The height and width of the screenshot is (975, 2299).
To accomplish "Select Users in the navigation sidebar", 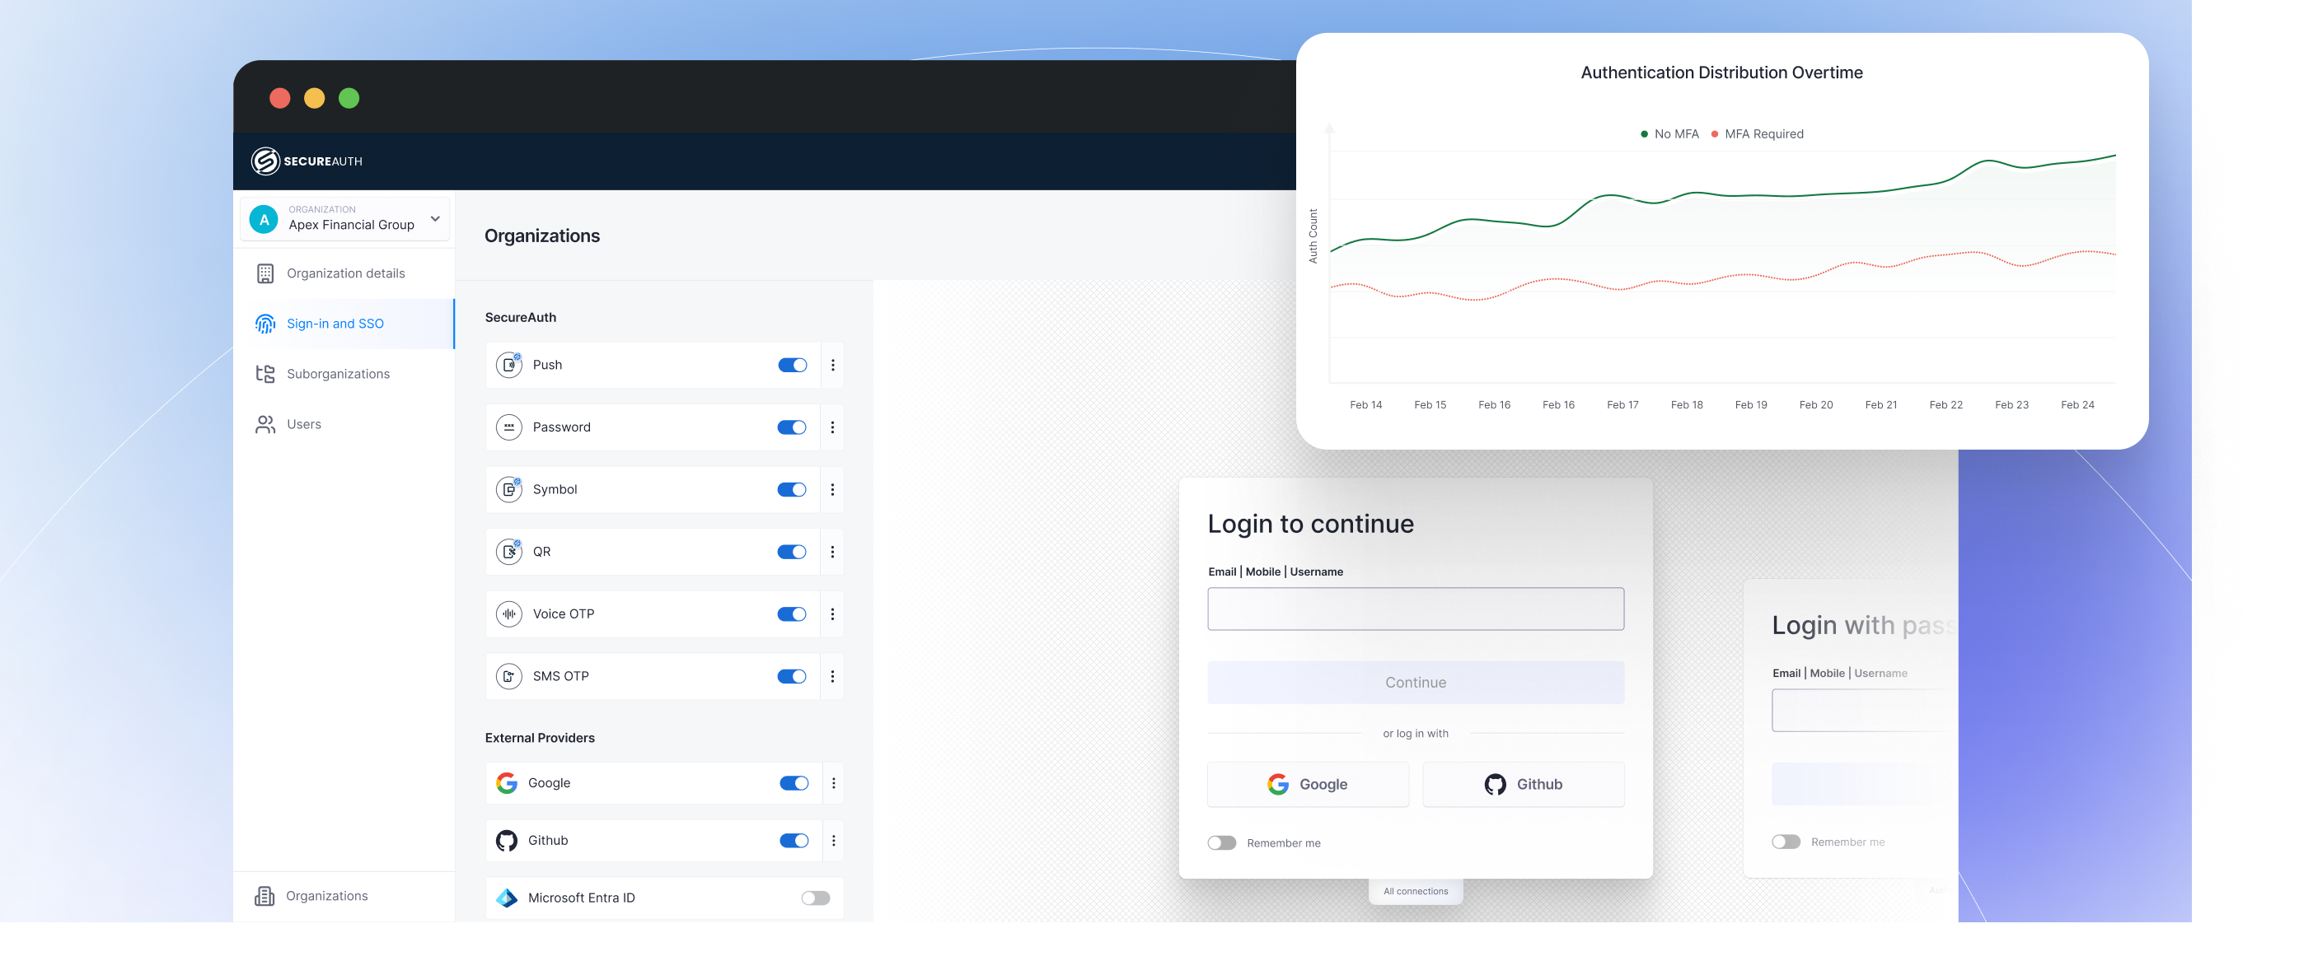I will point(303,424).
